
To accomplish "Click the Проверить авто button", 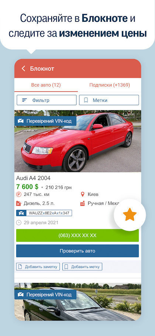I will [x=77, y=251].
